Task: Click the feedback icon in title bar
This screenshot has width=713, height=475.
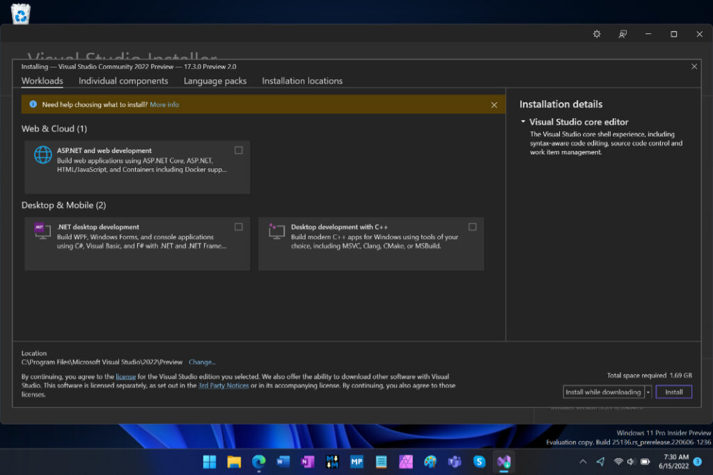Action: click(622, 34)
